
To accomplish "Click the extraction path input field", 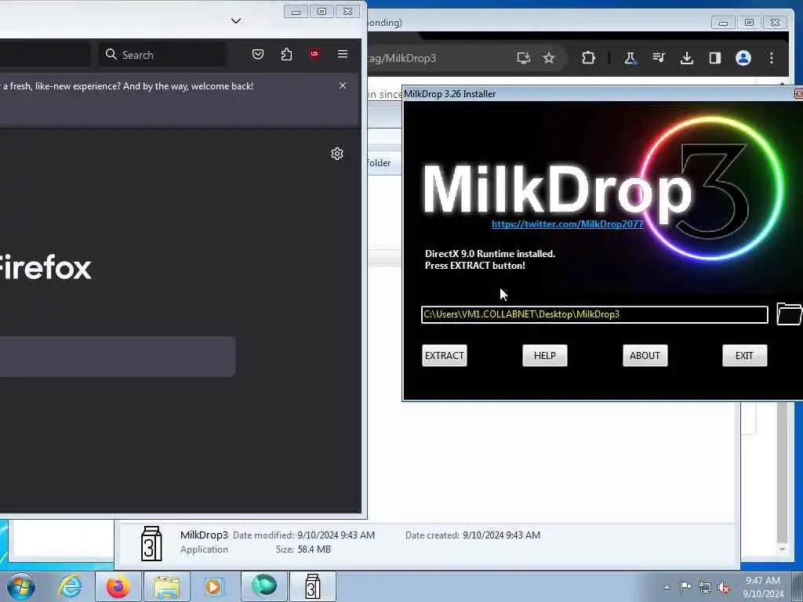I will pyautogui.click(x=594, y=314).
